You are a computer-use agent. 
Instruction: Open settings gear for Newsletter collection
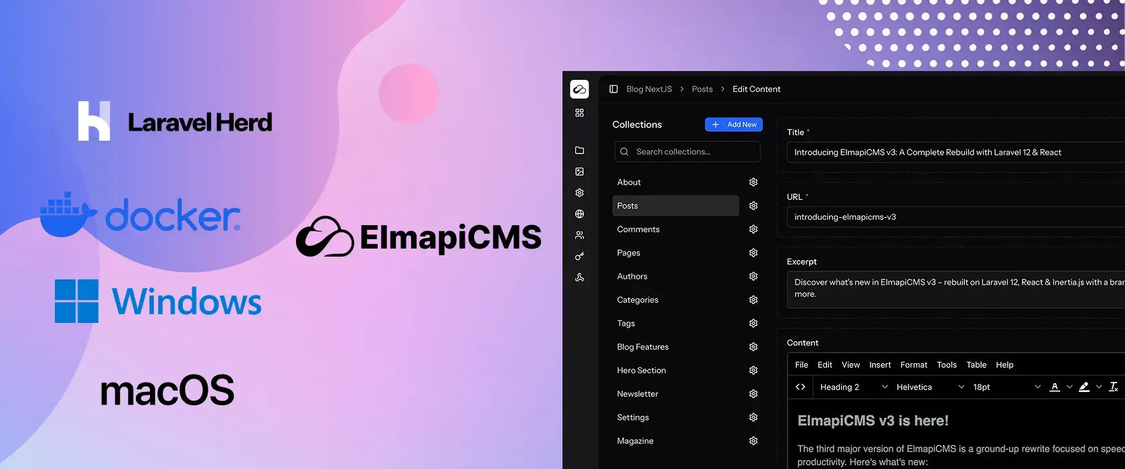753,393
